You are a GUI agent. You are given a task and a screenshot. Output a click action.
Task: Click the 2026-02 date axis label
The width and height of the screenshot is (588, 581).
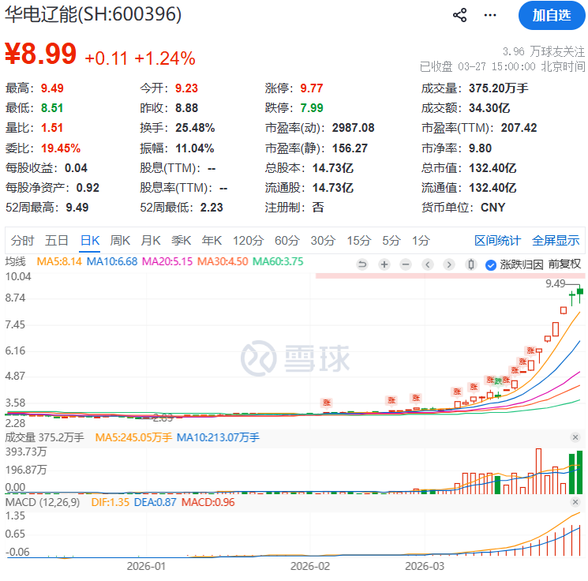click(x=310, y=566)
